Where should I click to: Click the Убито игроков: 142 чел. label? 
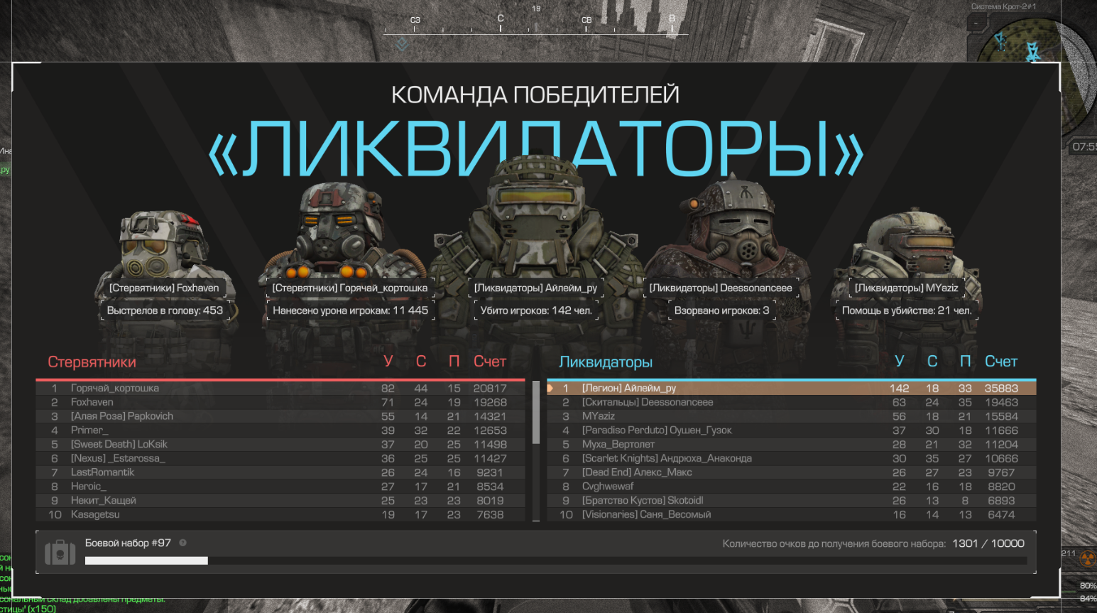(x=536, y=310)
